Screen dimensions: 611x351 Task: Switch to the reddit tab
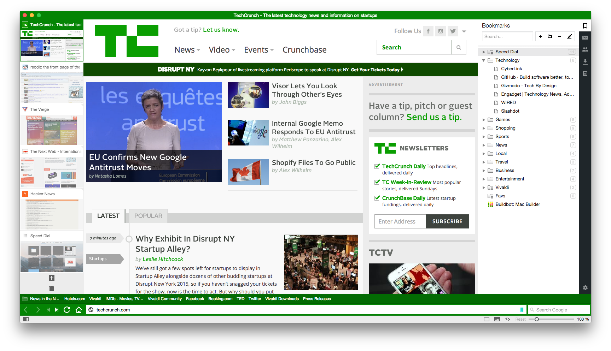point(52,83)
